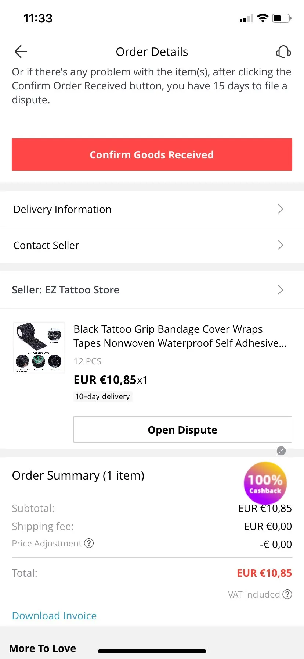This screenshot has height=659, width=304.
Task: Open the Black Tattoo Grip Bandage title
Action: click(x=180, y=336)
